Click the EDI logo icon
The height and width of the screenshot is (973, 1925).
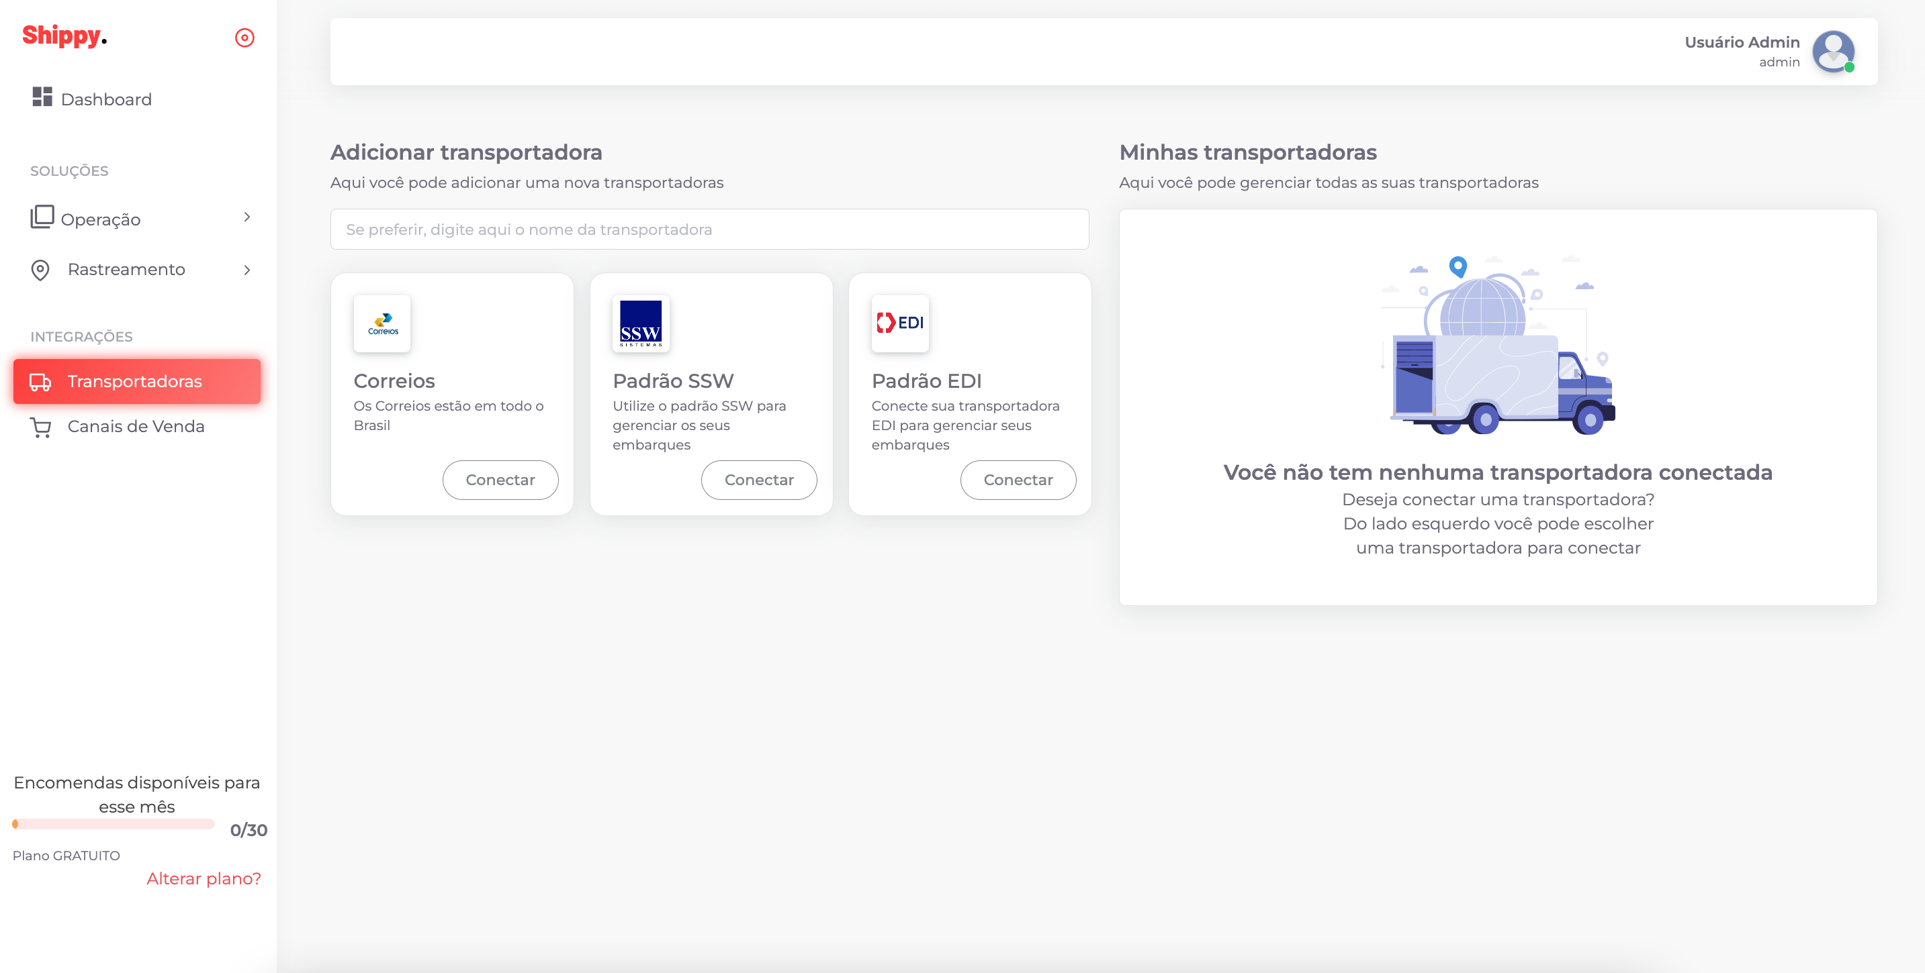click(900, 323)
